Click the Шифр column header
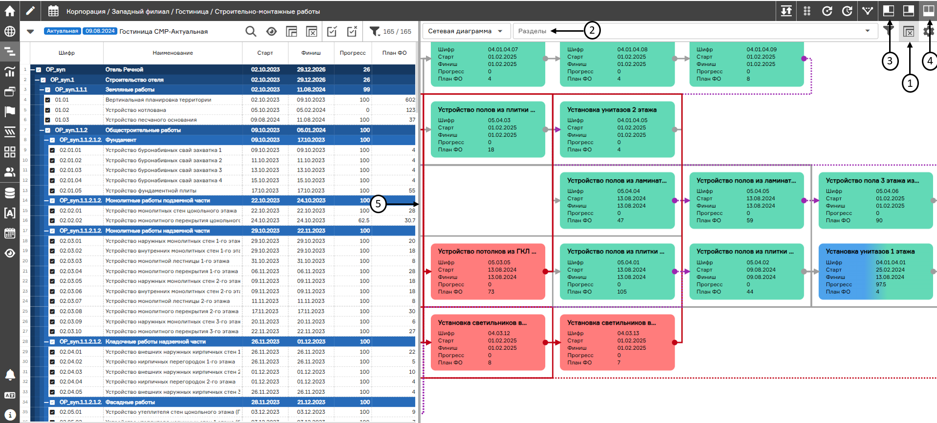Screen dimensions: 937x423 pyautogui.click(x=66, y=53)
